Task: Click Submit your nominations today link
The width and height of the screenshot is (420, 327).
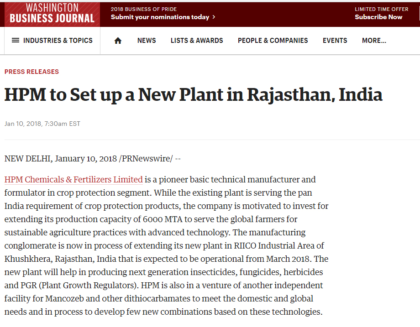Action: pos(160,17)
